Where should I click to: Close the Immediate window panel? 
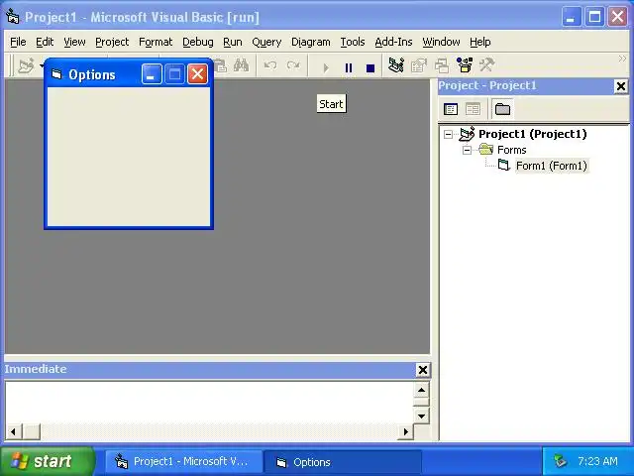(423, 370)
